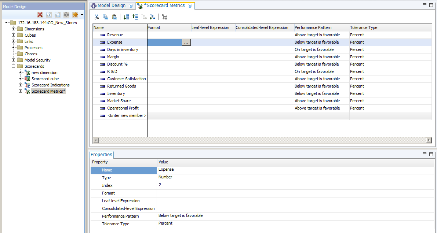Screen dimensions: 437x233
Task: Collapse all tree nodes with the minus icon
Action: click(x=57, y=14)
